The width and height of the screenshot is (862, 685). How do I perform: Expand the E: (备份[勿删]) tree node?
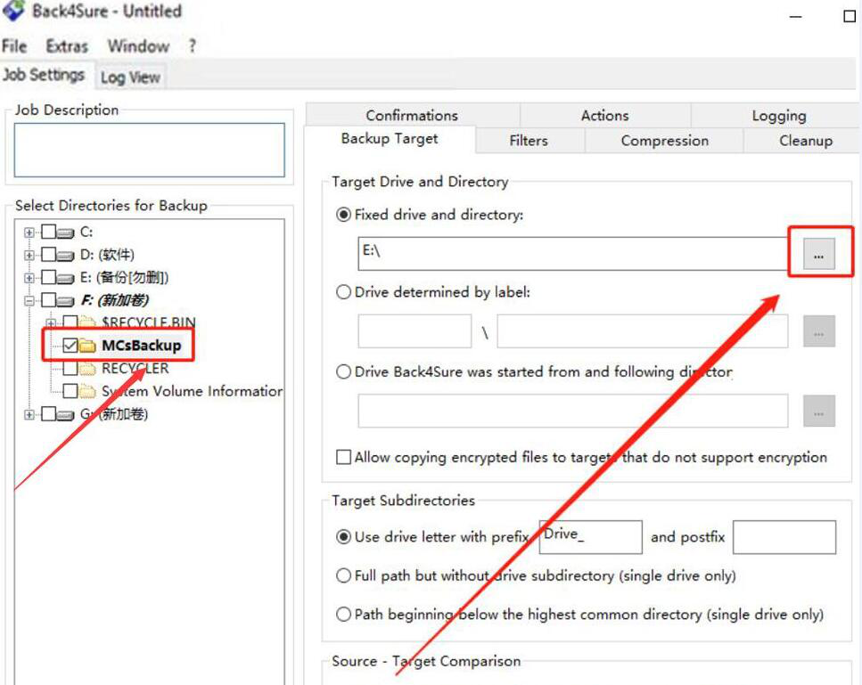coord(29,278)
